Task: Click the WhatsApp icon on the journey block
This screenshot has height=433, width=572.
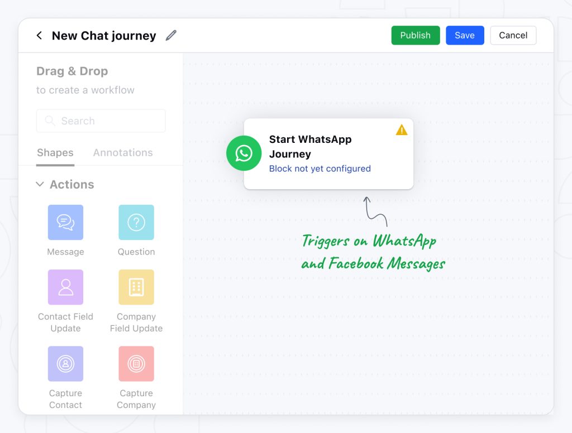Action: point(244,153)
